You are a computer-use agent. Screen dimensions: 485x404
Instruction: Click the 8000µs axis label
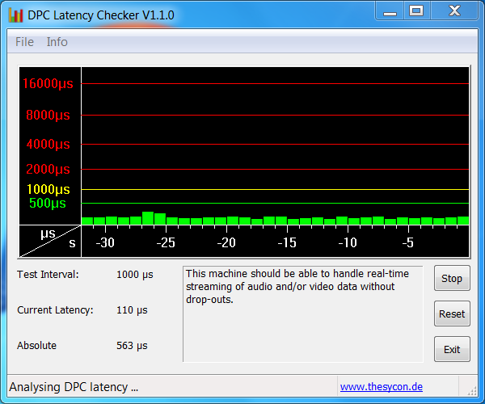click(48, 116)
